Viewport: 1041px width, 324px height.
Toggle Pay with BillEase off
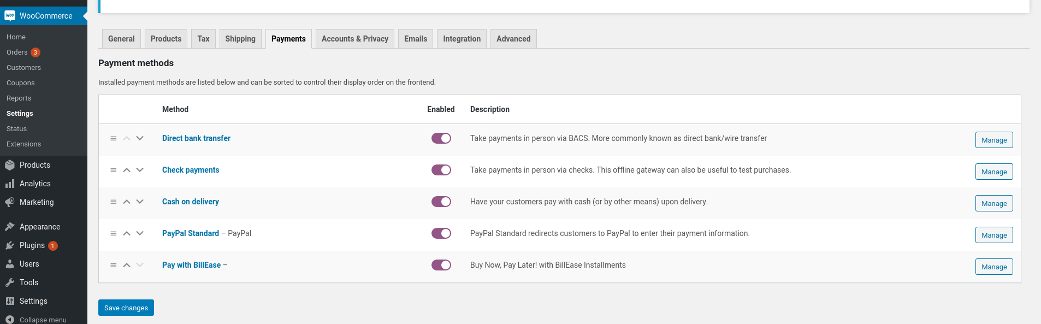pos(441,265)
